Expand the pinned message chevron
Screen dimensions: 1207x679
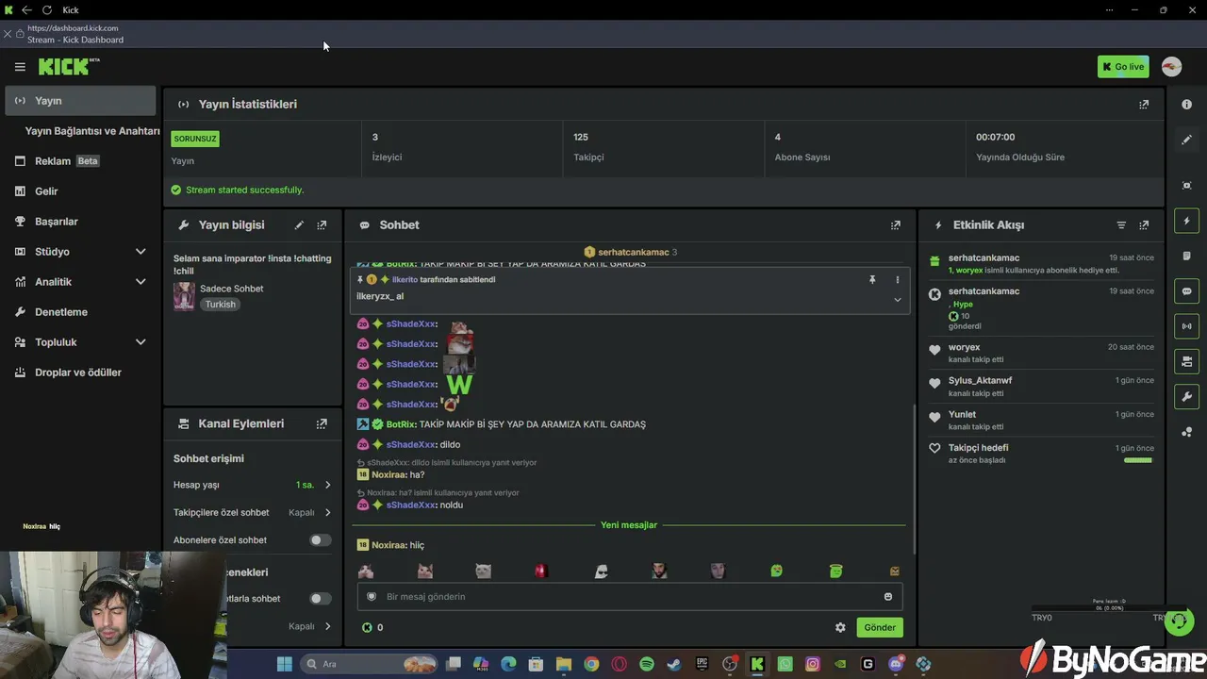(x=897, y=300)
